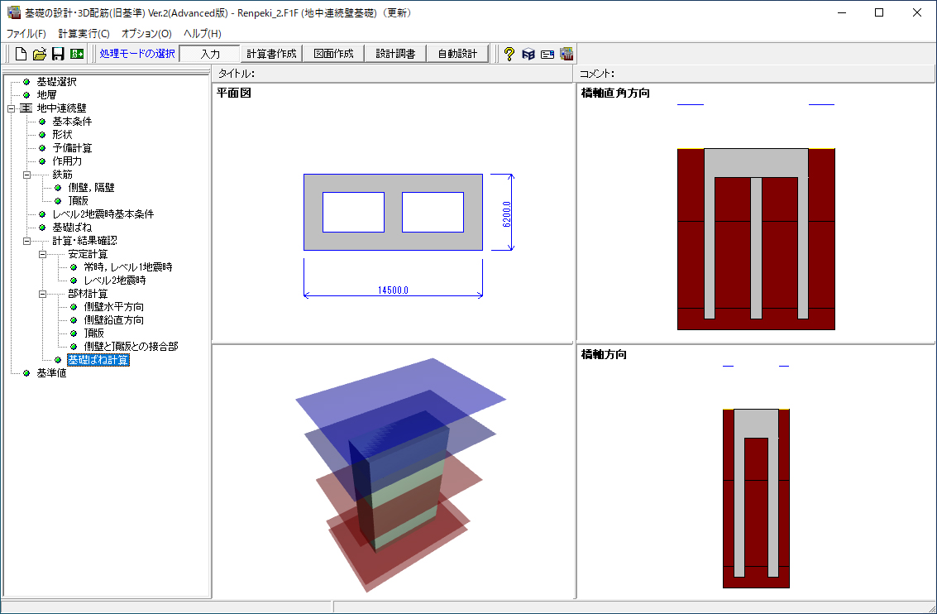937x614 pixels.
Task: Open the ファイル(F) menu
Action: tap(26, 33)
